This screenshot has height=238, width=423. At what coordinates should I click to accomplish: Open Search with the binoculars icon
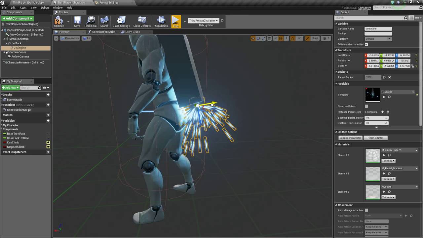coord(104,22)
